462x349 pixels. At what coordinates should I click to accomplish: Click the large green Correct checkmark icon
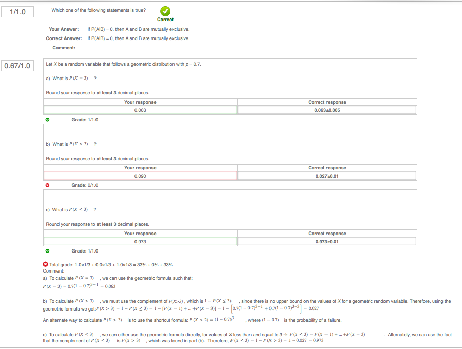click(x=165, y=11)
